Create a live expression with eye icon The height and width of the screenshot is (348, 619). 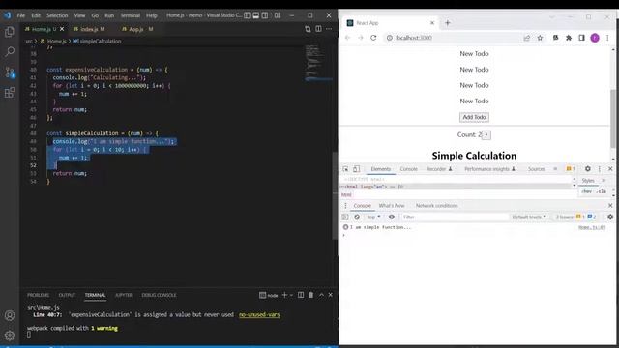[391, 217]
